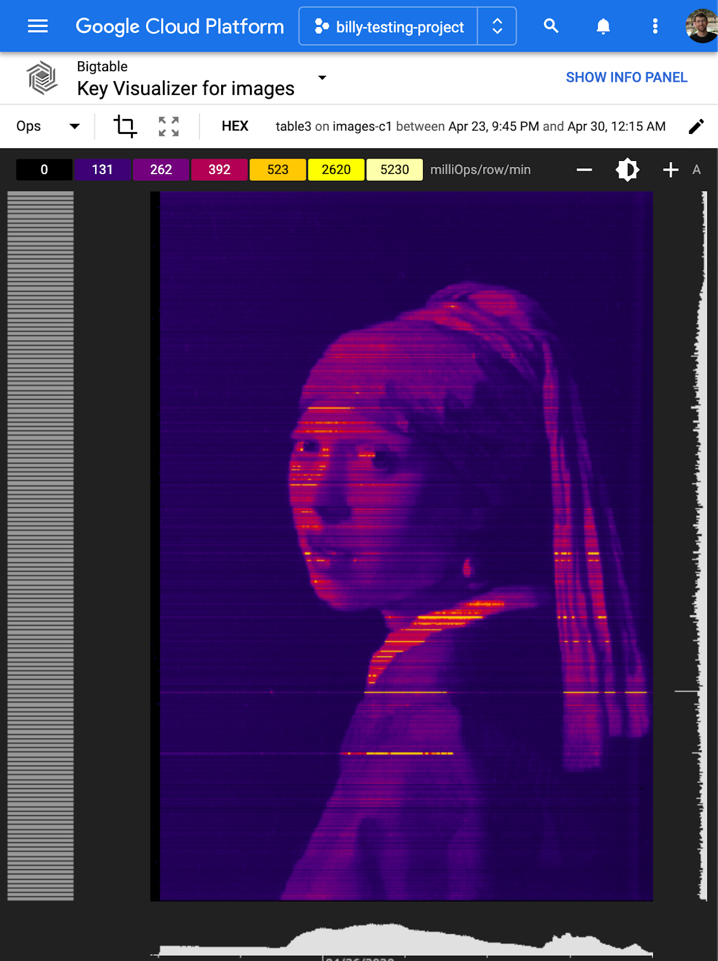Increase brightness with the plus button
718x961 pixels.
[x=671, y=170]
